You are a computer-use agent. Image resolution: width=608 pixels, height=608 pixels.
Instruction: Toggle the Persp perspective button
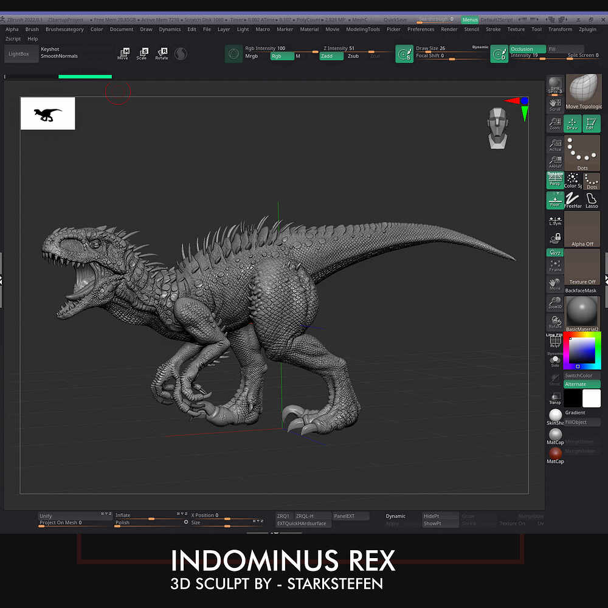pyautogui.click(x=555, y=181)
